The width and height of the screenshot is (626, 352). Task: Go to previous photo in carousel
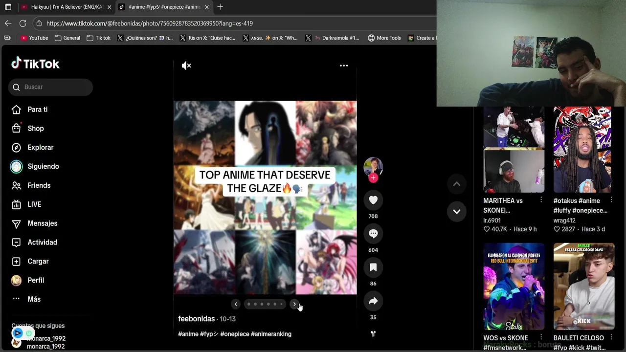[236, 304]
